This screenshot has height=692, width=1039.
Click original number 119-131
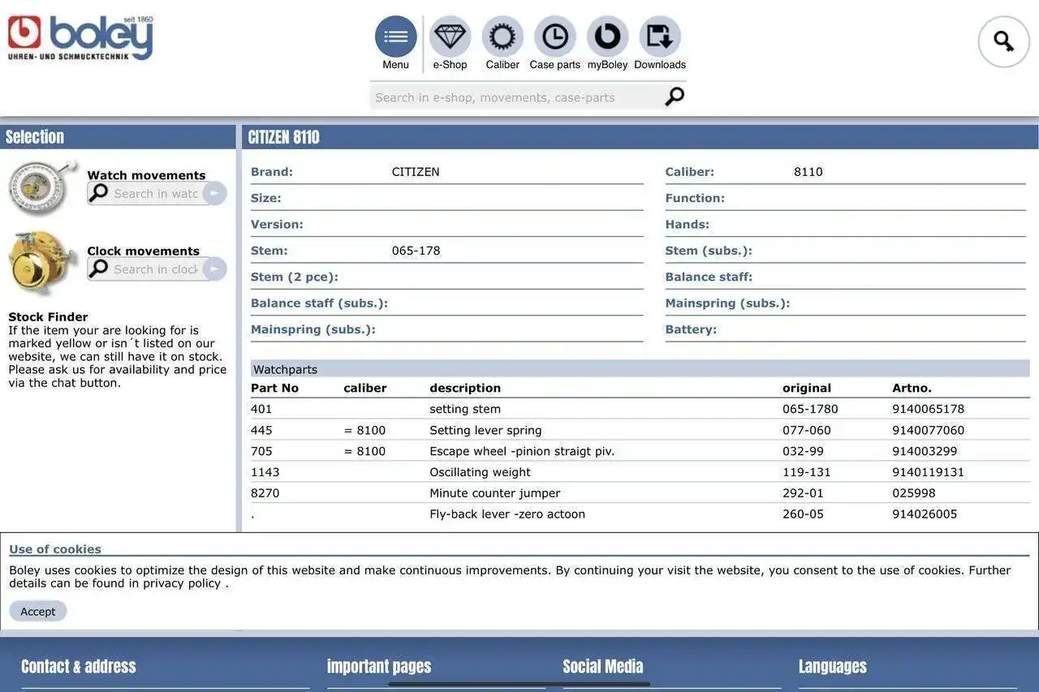[x=807, y=472]
